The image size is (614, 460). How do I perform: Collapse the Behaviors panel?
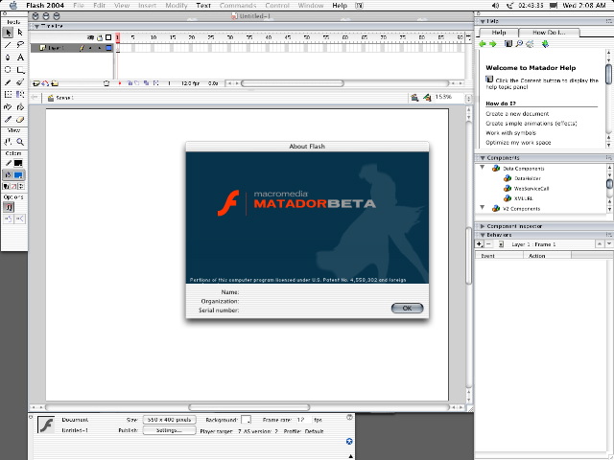[x=483, y=235]
